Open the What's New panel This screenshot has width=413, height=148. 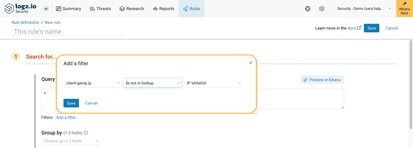click(x=405, y=9)
